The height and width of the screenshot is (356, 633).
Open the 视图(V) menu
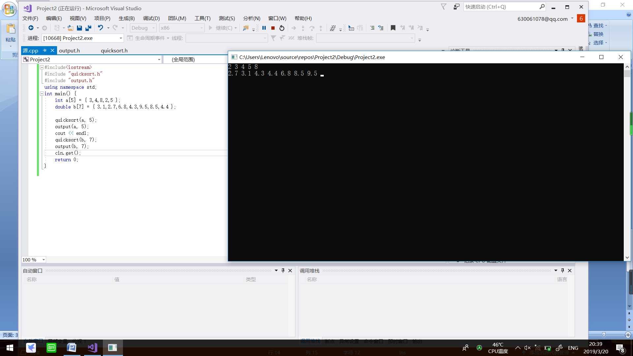78,18
